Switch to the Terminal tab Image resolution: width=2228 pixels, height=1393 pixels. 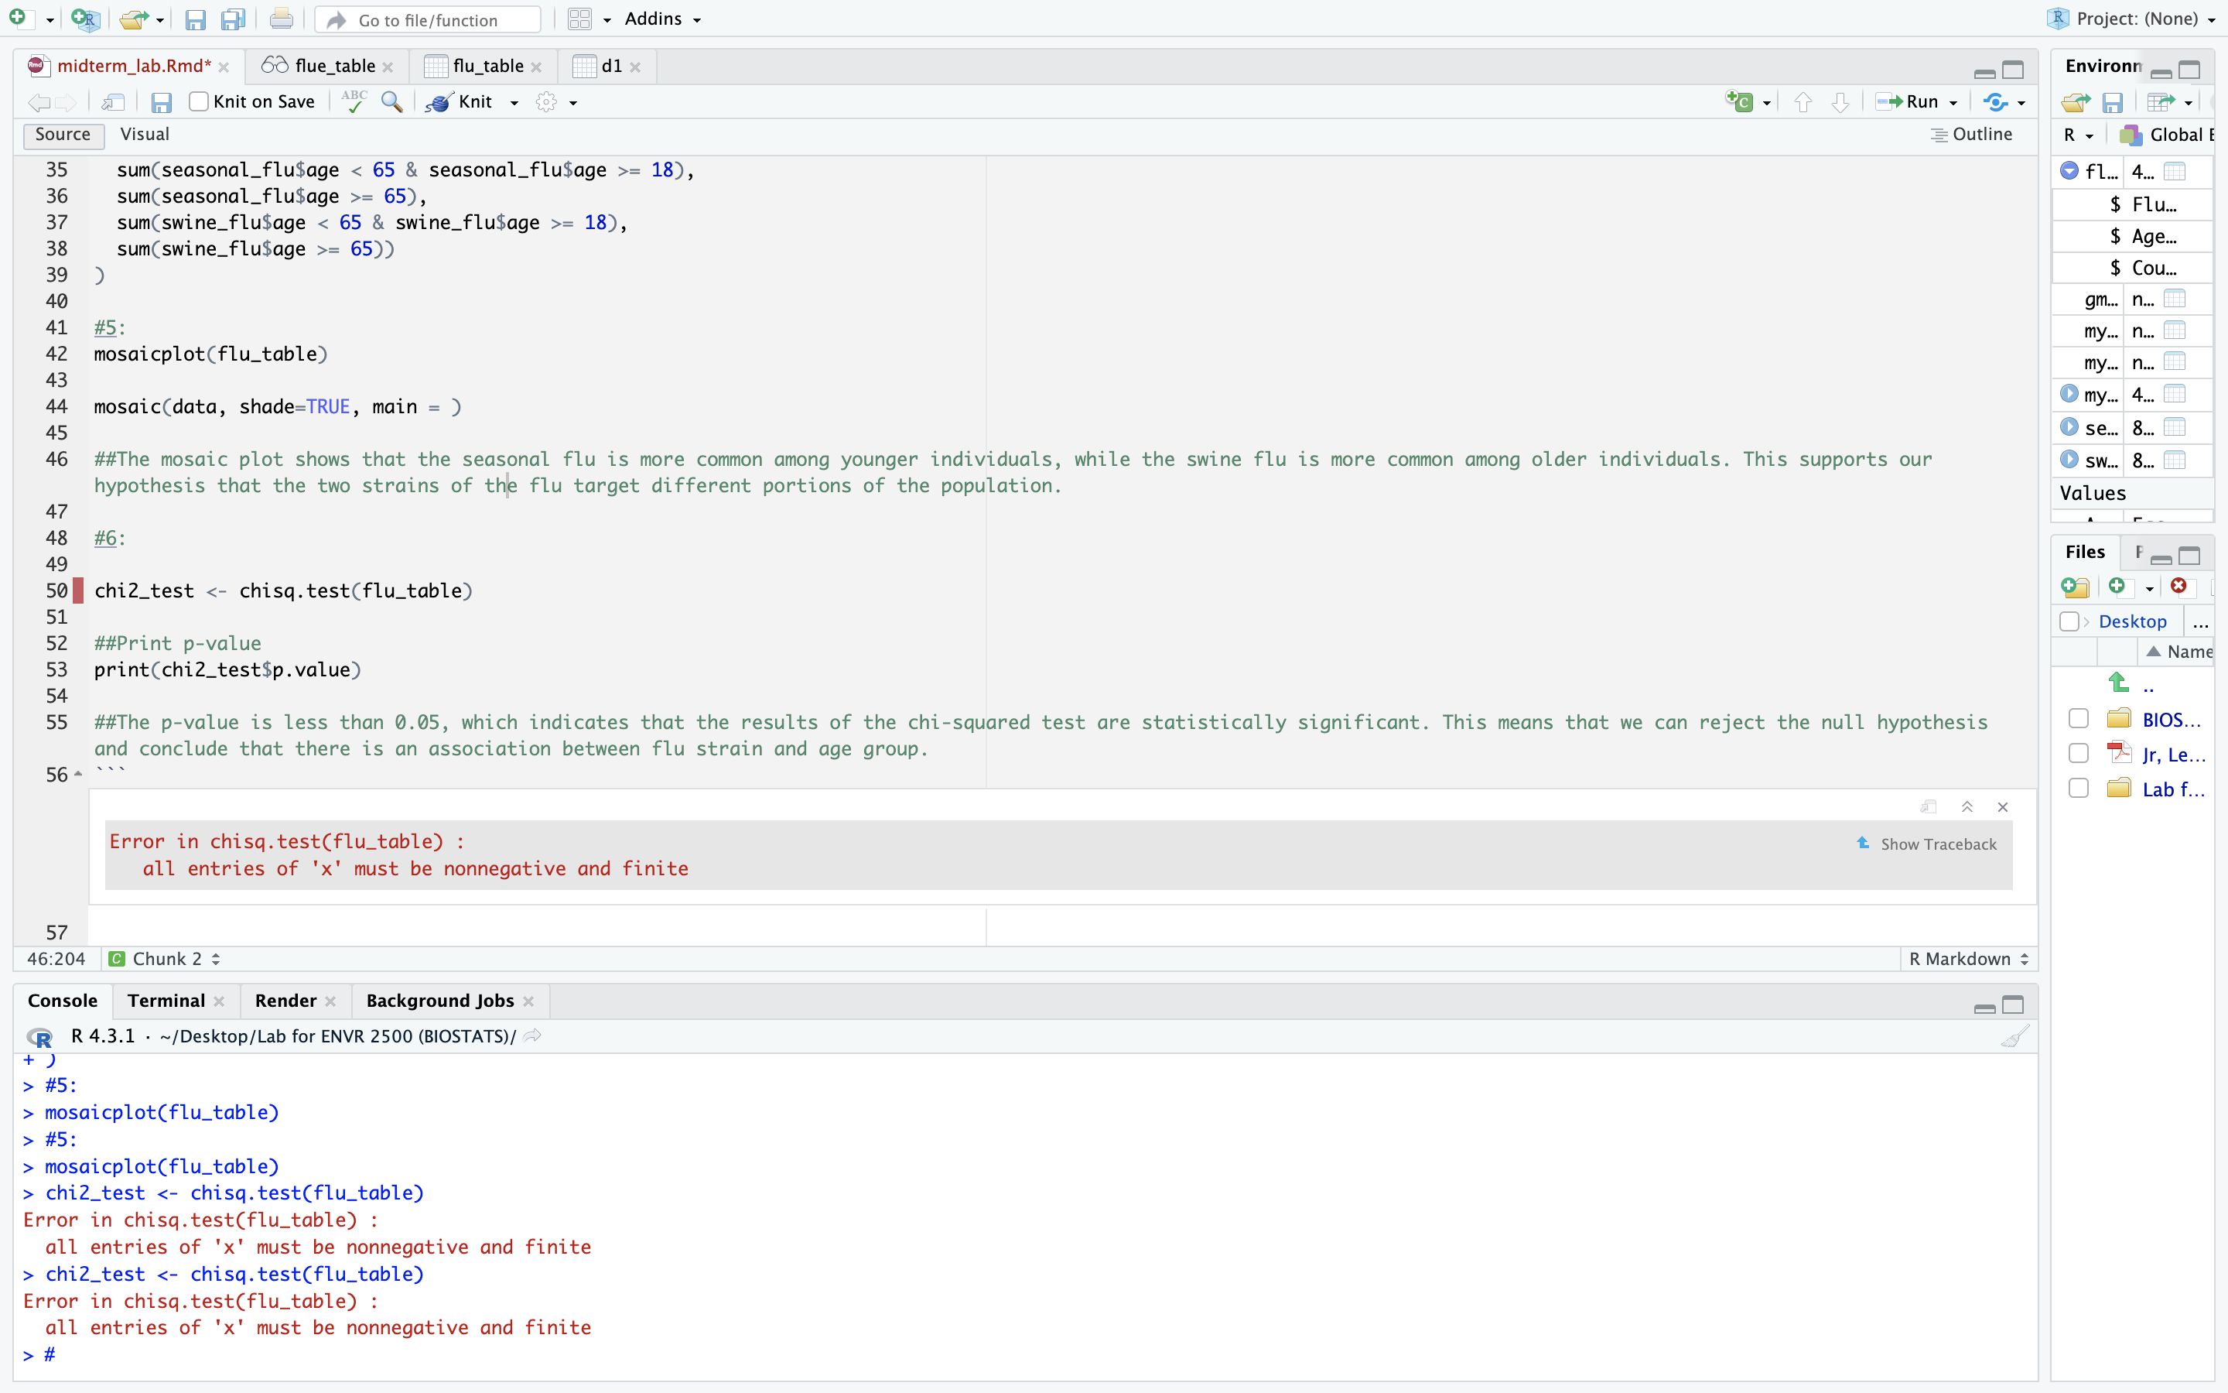[x=166, y=1001]
